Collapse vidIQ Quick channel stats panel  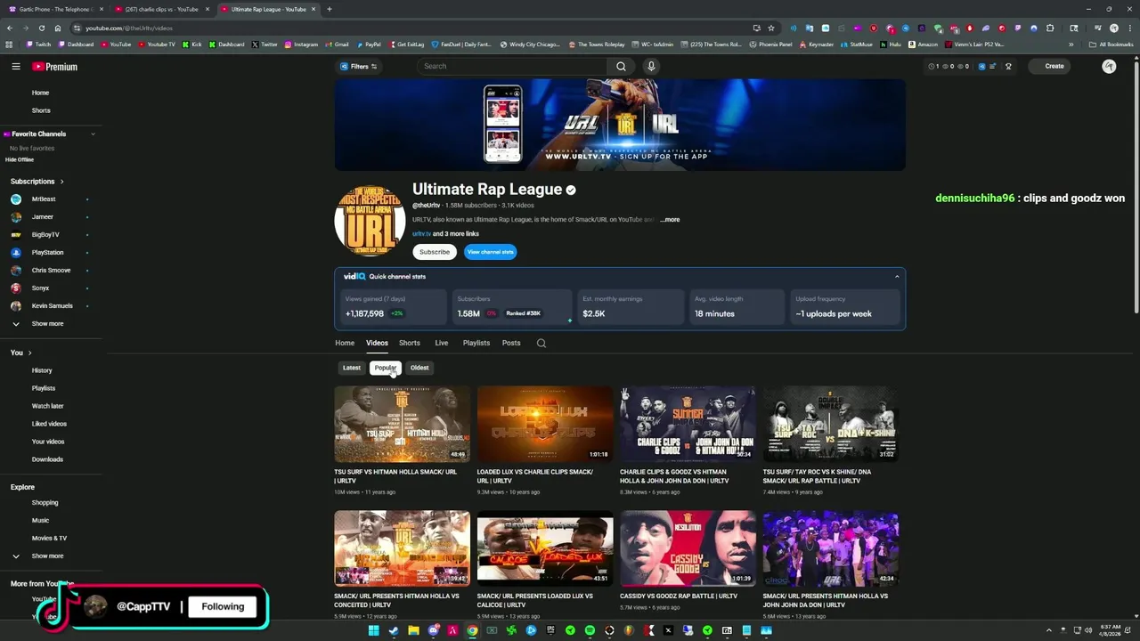pyautogui.click(x=897, y=277)
